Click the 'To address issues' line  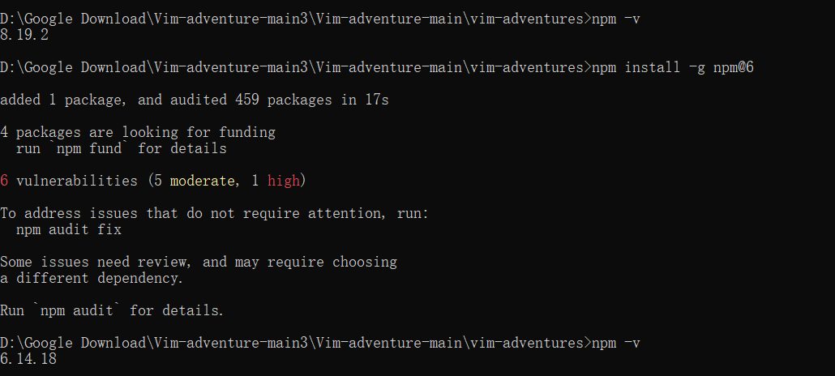click(x=214, y=214)
